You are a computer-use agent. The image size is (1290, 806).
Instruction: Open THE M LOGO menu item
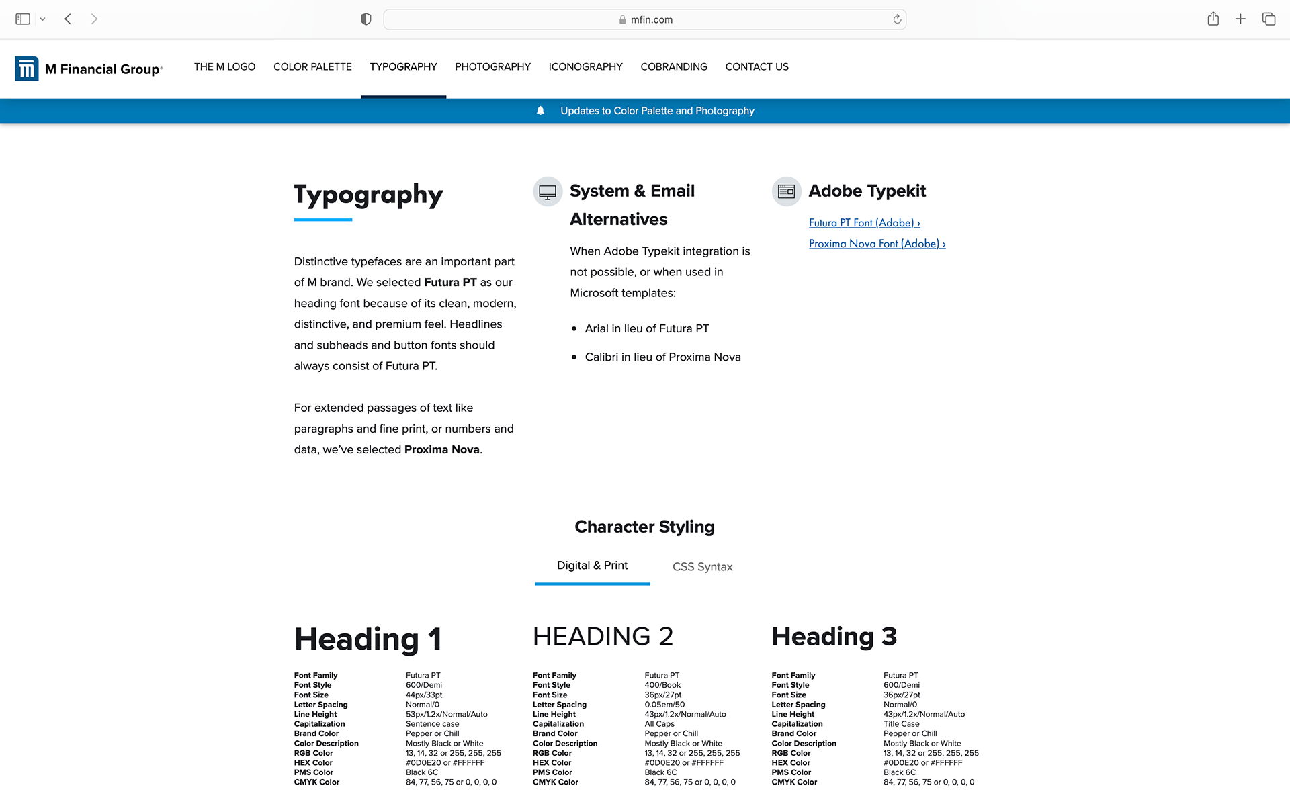click(224, 66)
